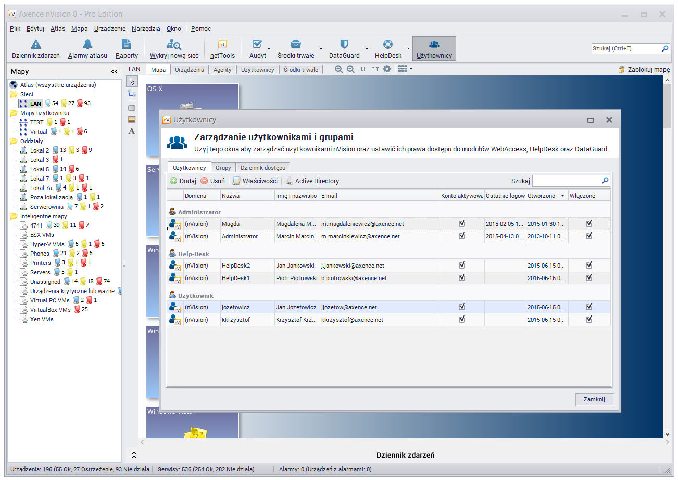Toggle Włączone checkbox for Magda

(589, 223)
